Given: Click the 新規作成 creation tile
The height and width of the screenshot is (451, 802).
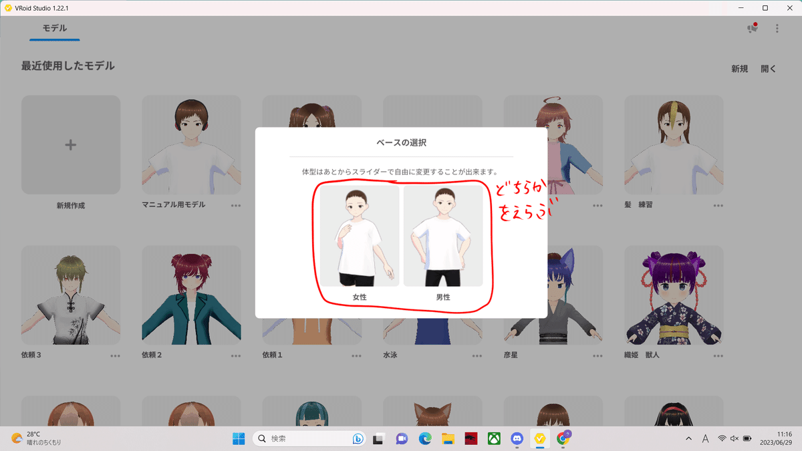Looking at the screenshot, I should (x=71, y=144).
